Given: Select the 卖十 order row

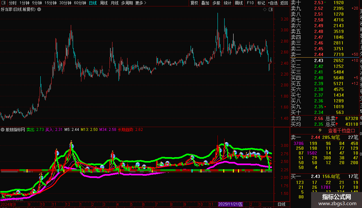Looking at the screenshot, I should pos(325,3).
